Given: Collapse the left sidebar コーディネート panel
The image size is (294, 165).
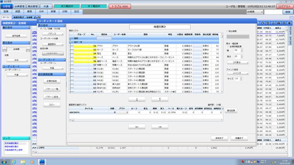Looking at the screenshot, I should point(29,67).
